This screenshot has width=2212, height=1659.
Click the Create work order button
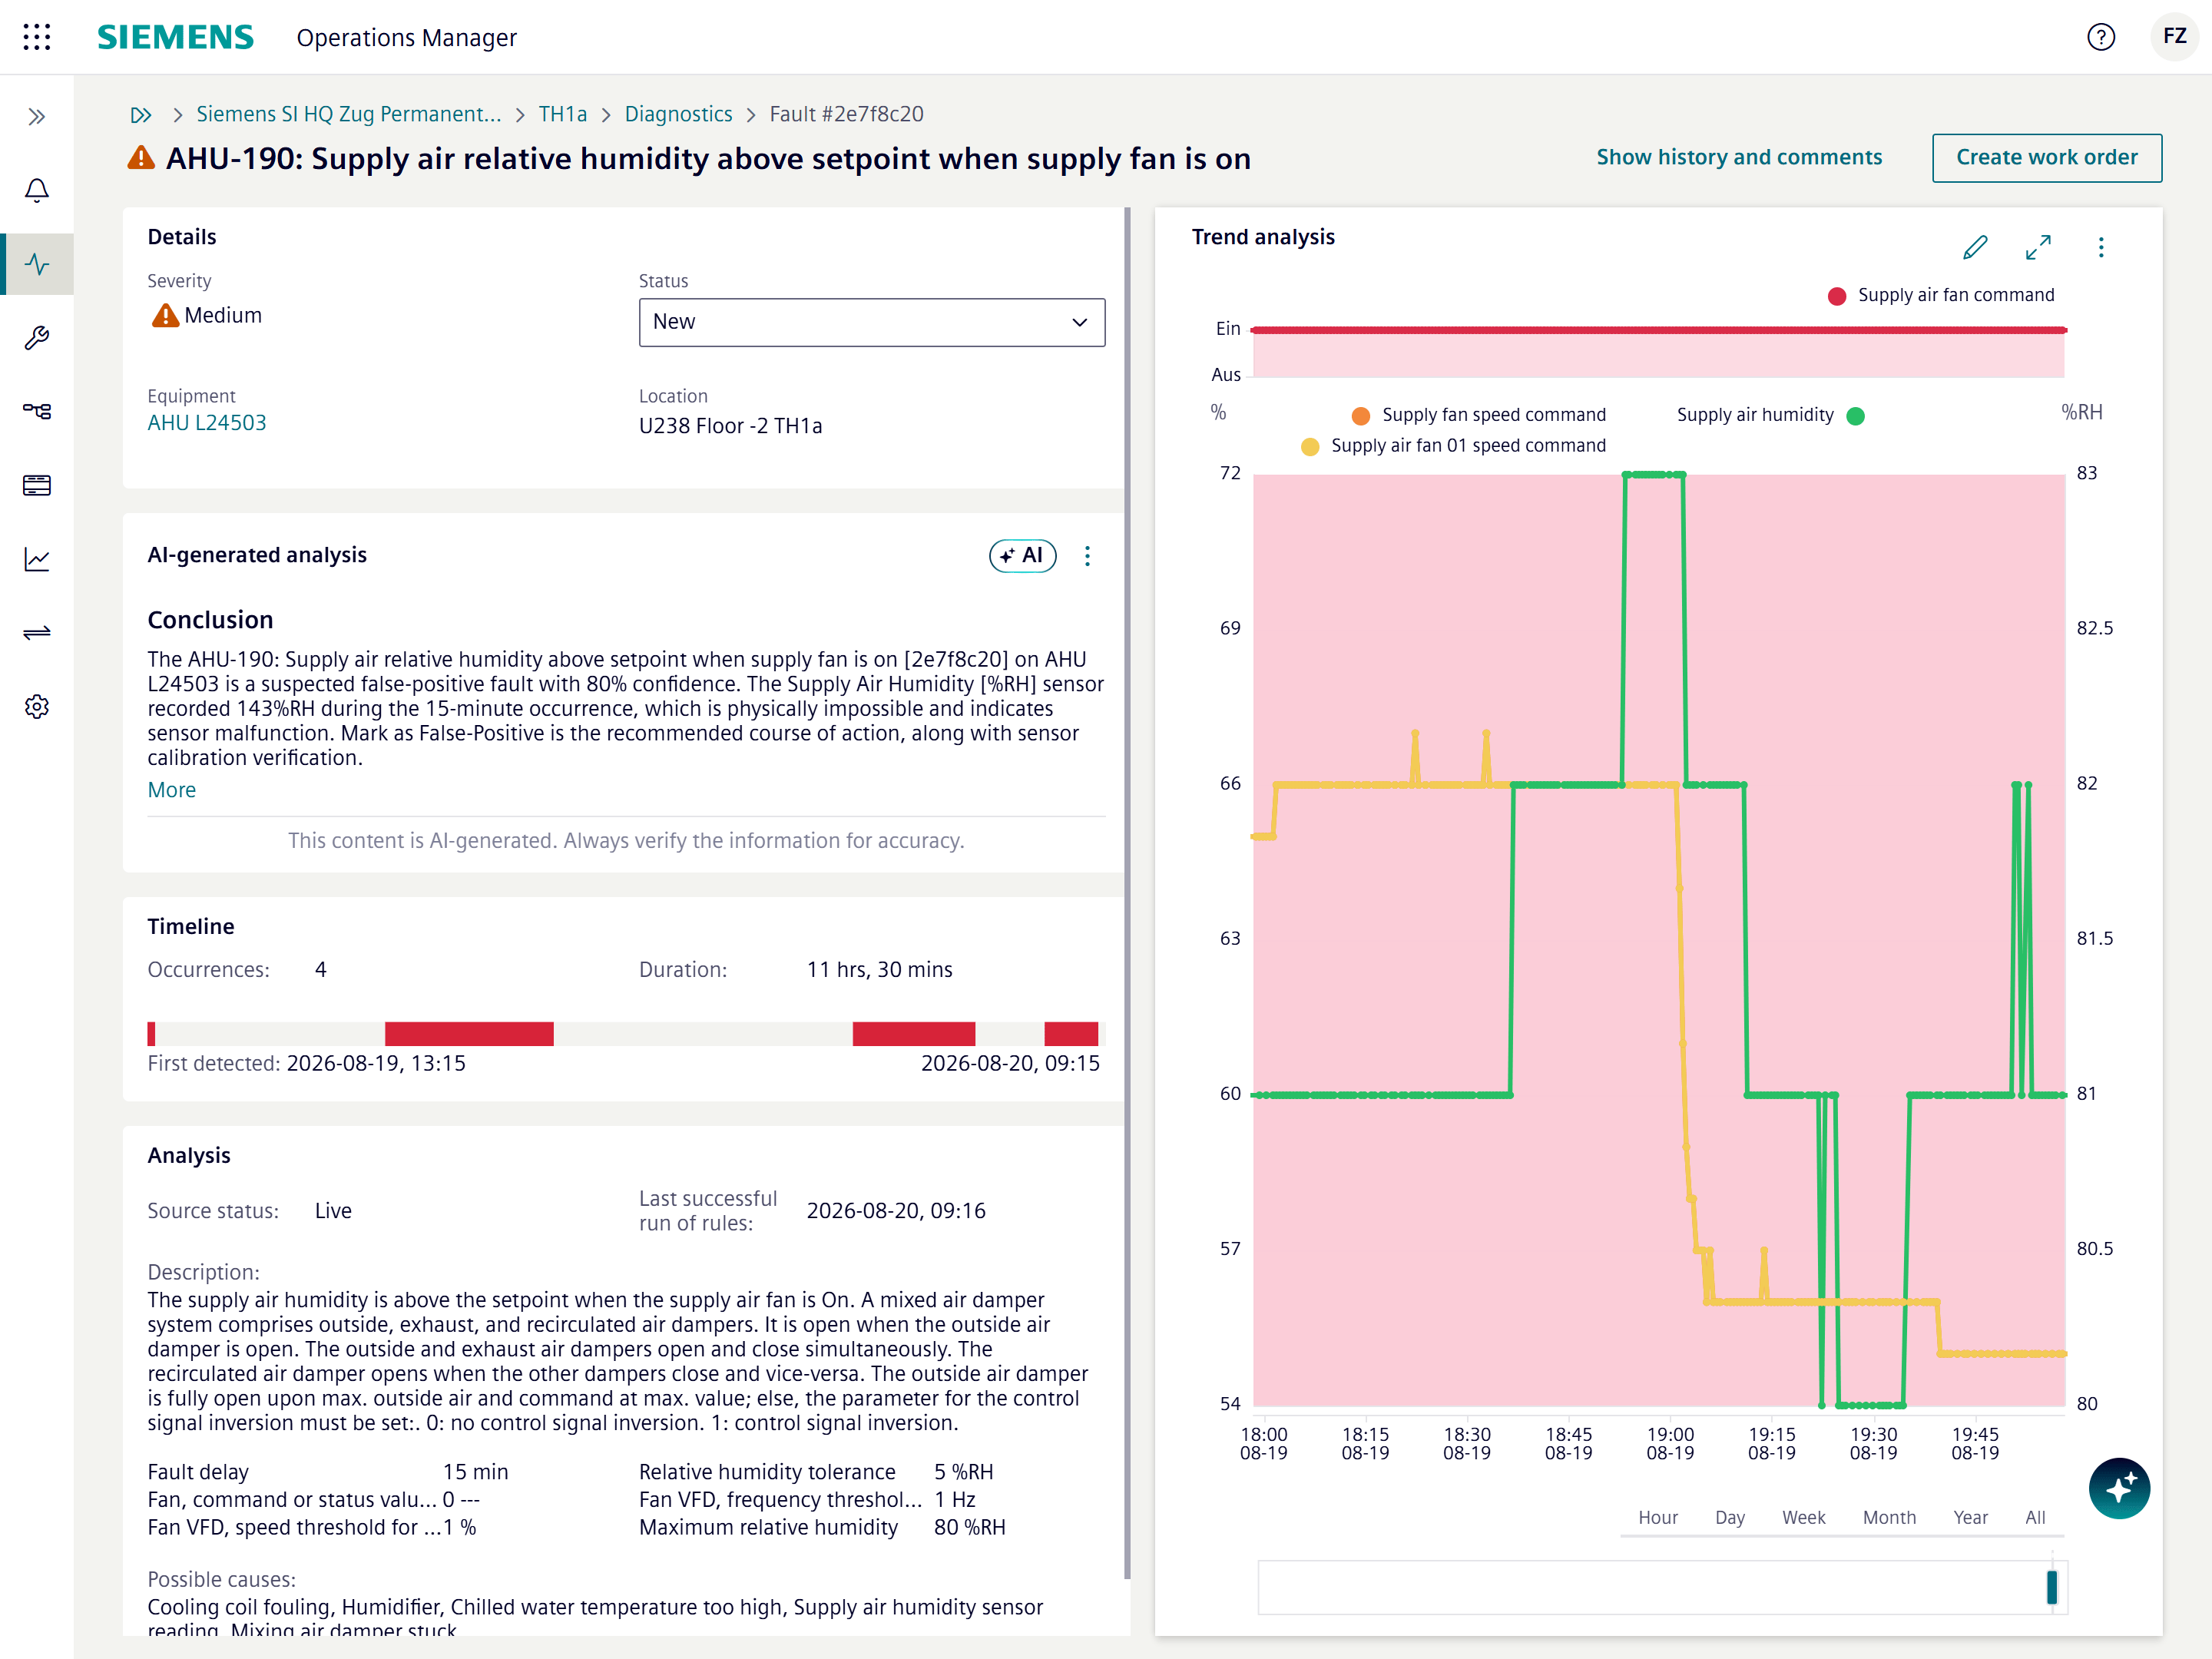pos(2046,158)
